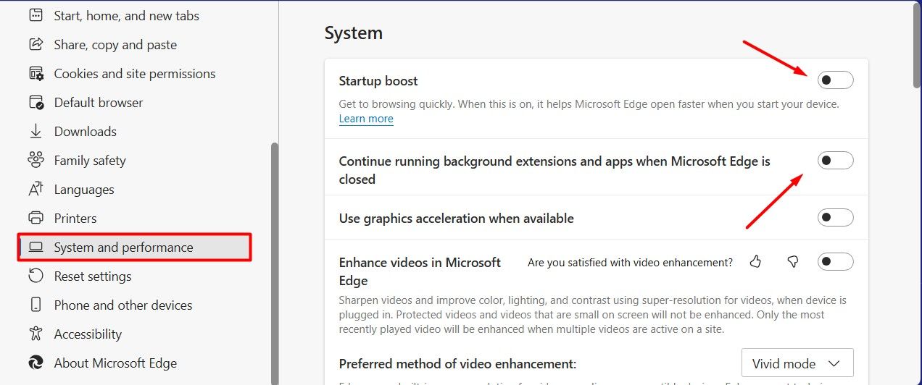Click the Cookies and site permissions icon
The image size is (922, 385).
pyautogui.click(x=36, y=73)
